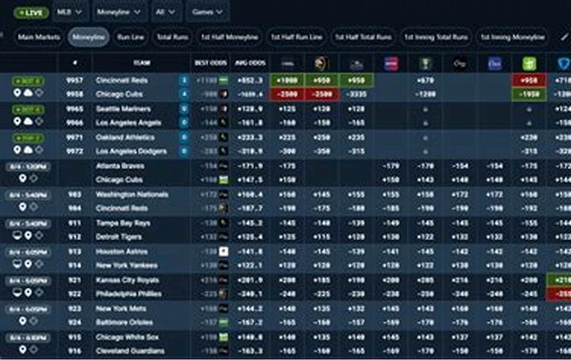Click the pencil edit icon beside the tabs
Screen dimensions: 571x360
[x=564, y=37]
